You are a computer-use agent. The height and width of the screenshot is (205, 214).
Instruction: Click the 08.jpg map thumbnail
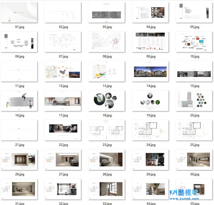click(x=106, y=42)
